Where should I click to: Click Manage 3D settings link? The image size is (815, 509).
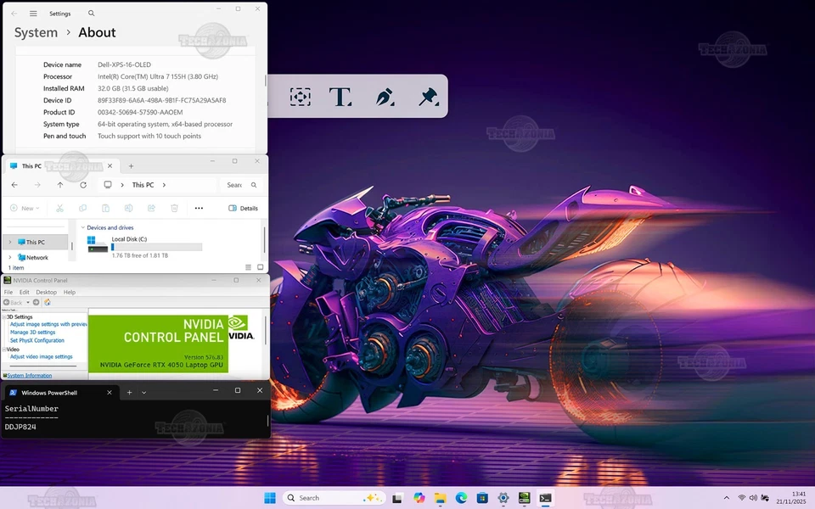pos(32,332)
